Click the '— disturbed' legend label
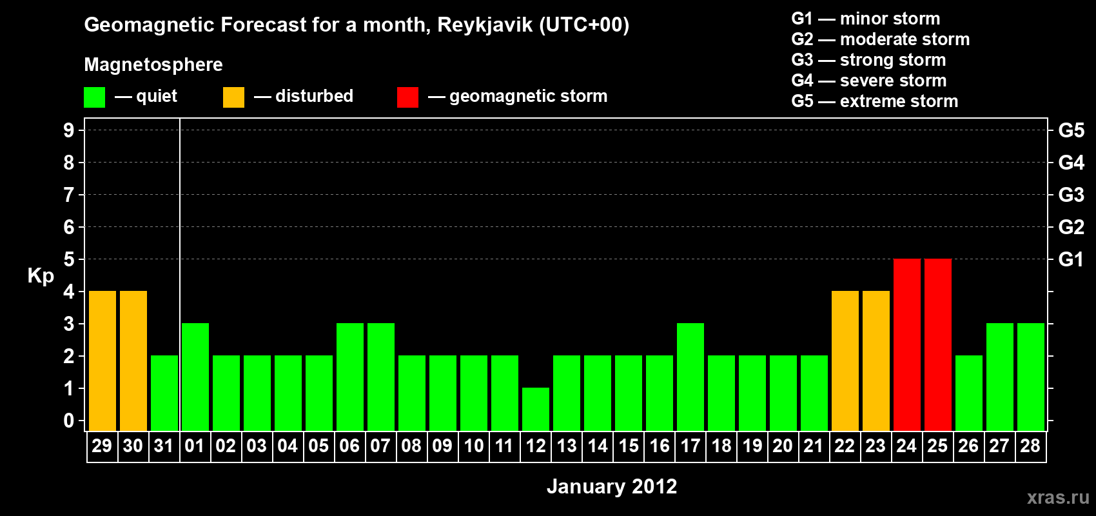The width and height of the screenshot is (1096, 516). point(304,96)
